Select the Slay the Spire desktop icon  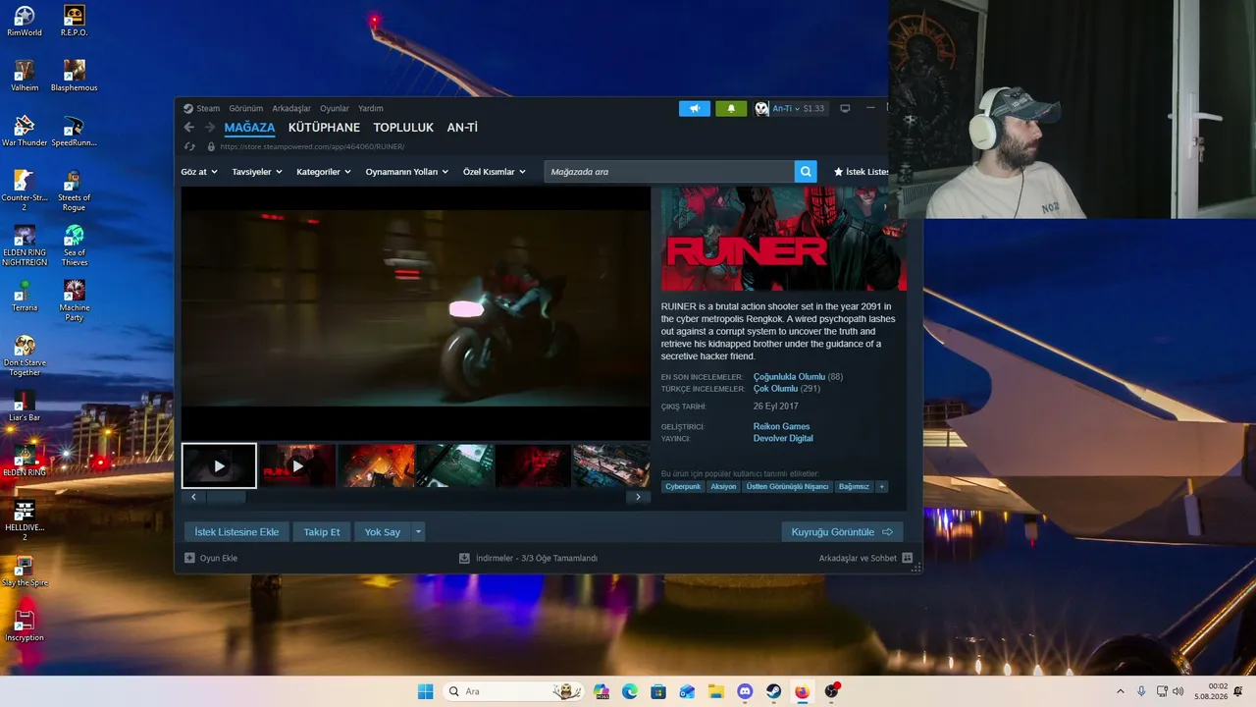pyautogui.click(x=25, y=571)
